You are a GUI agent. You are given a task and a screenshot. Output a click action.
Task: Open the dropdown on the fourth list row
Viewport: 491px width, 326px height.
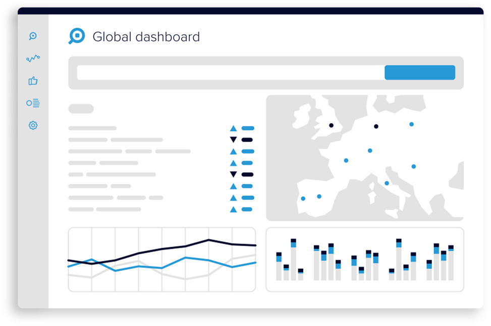pyautogui.click(x=248, y=162)
